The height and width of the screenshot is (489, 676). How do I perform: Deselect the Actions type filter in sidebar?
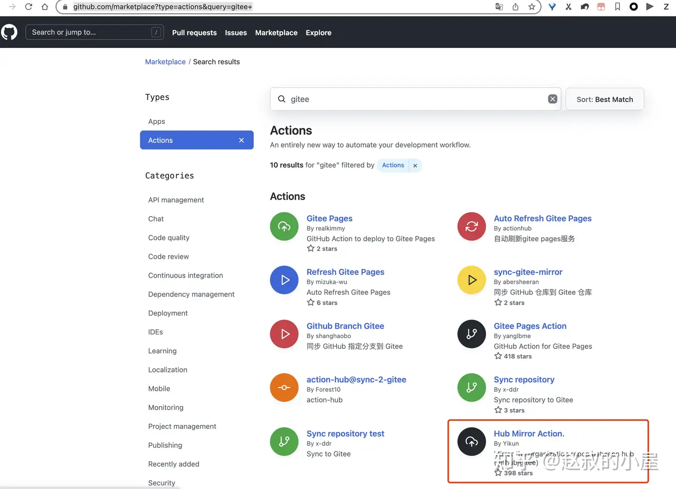(x=241, y=140)
